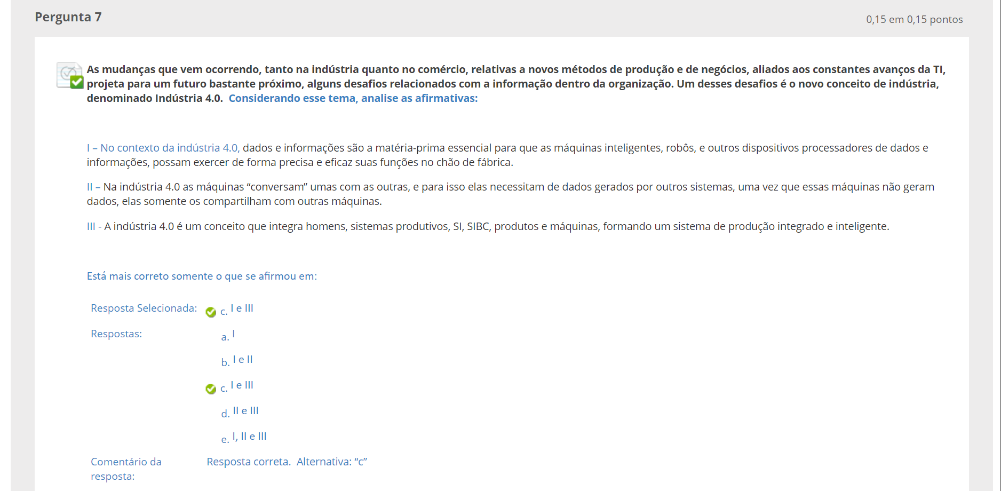This screenshot has height=491, width=1001.
Task: Choose answer option e. I, II e III
Action: 244,438
